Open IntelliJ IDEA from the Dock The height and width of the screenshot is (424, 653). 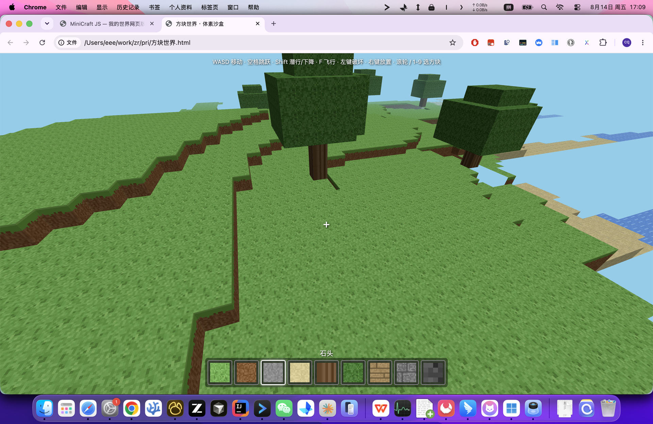pyautogui.click(x=240, y=408)
